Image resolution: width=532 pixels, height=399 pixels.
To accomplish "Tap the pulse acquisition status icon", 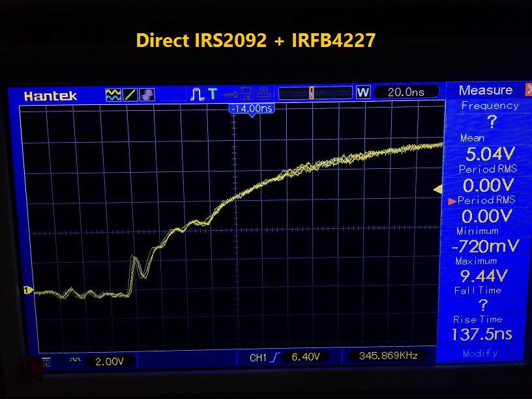I will click(197, 94).
